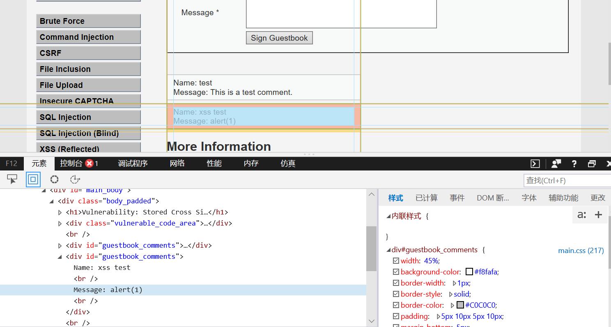This screenshot has width=611, height=327.
Task: Click DOM tree scrollbar down arrow
Action: tap(372, 321)
